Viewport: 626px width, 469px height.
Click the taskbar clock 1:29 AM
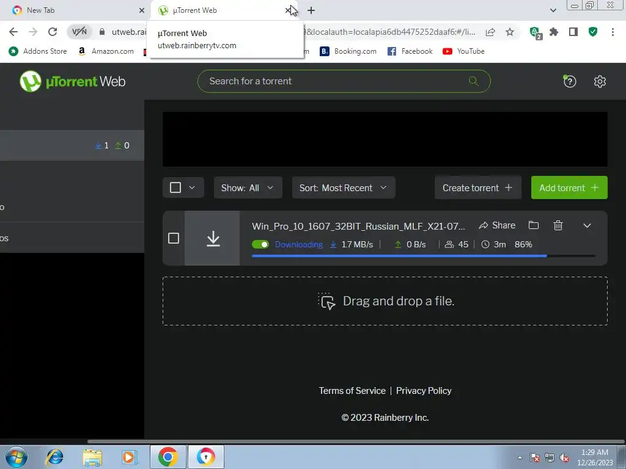point(595,457)
